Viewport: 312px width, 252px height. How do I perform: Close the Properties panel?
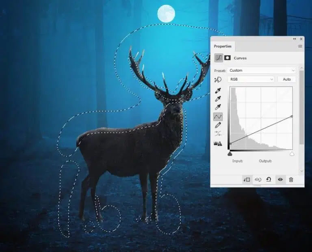(301, 39)
